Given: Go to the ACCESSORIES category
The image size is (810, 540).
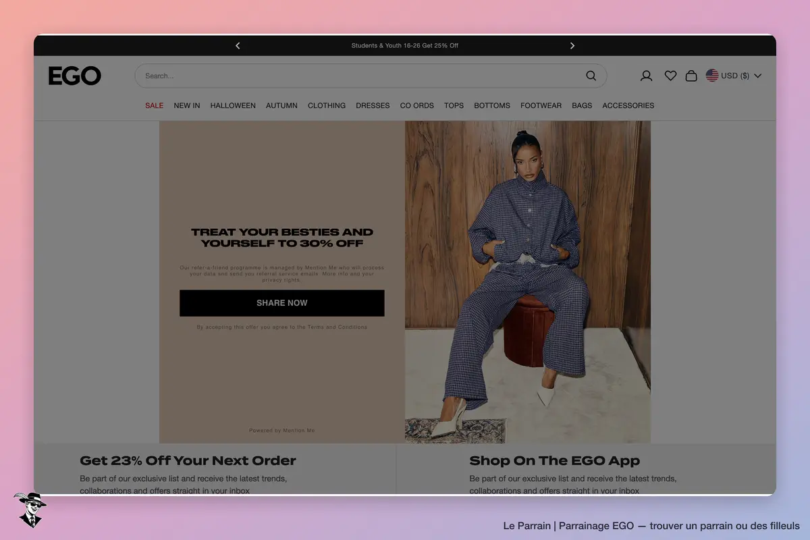Looking at the screenshot, I should pyautogui.click(x=628, y=105).
